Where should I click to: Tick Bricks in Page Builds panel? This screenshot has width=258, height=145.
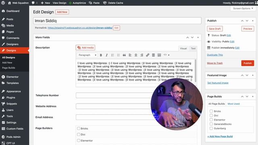211,111
